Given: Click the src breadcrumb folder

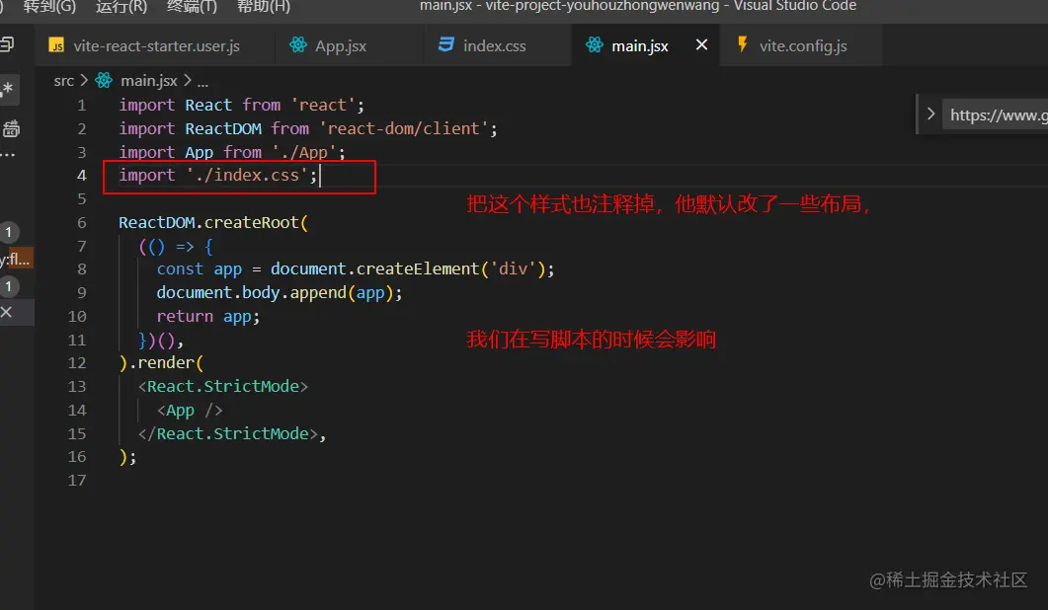Looking at the screenshot, I should (x=63, y=81).
